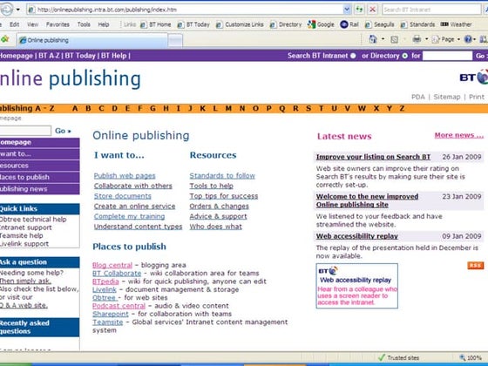Viewport: 488px width, 366px height.
Task: Click the browser Home toolbar icon
Action: click(373, 39)
